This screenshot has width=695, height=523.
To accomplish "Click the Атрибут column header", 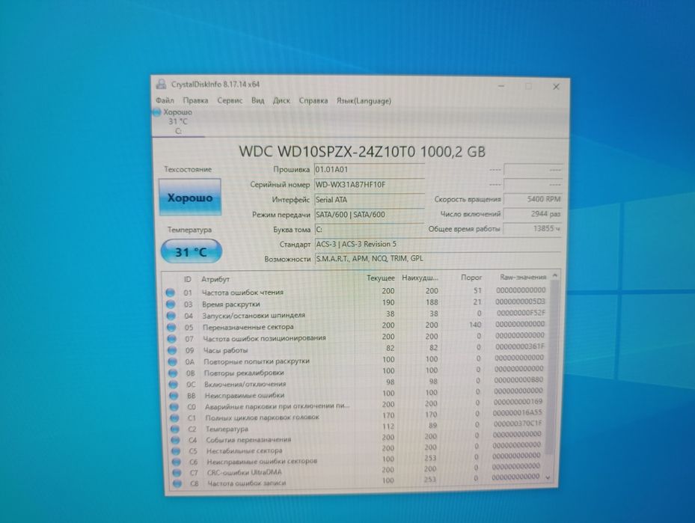I will click(215, 279).
